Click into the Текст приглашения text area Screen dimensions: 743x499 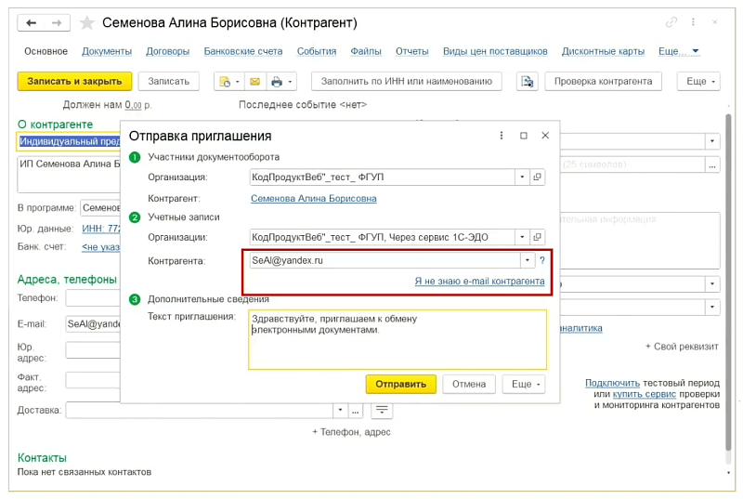pyautogui.click(x=398, y=340)
